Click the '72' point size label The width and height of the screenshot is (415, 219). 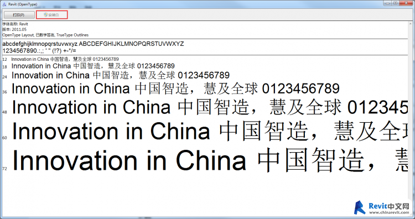(x=4, y=169)
